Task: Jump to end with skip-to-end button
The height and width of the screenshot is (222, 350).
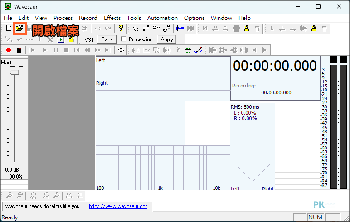Action: [x=108, y=50]
